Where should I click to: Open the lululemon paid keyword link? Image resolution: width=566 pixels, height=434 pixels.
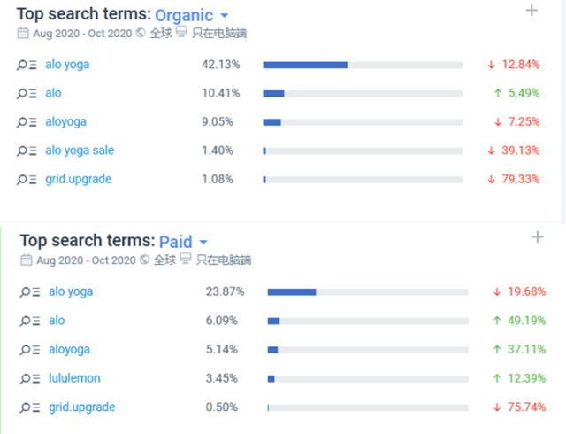coord(74,378)
